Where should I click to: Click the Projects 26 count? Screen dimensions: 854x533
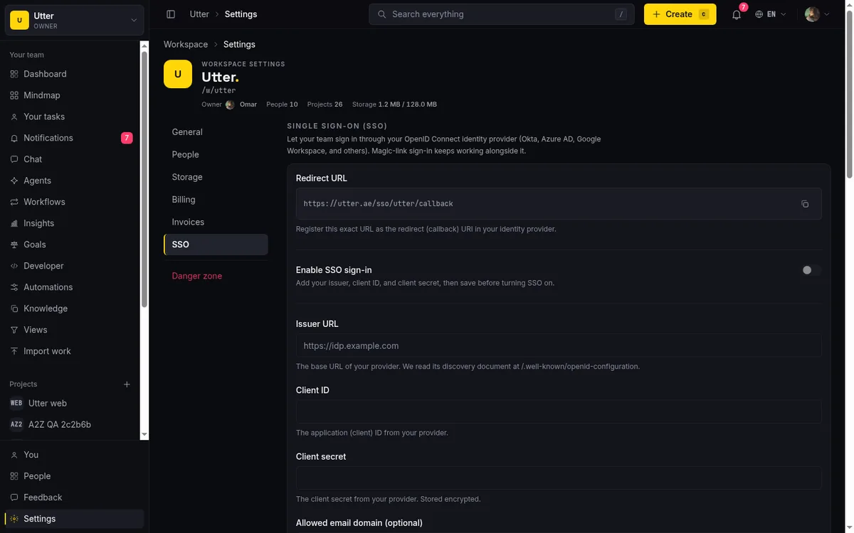tap(325, 104)
